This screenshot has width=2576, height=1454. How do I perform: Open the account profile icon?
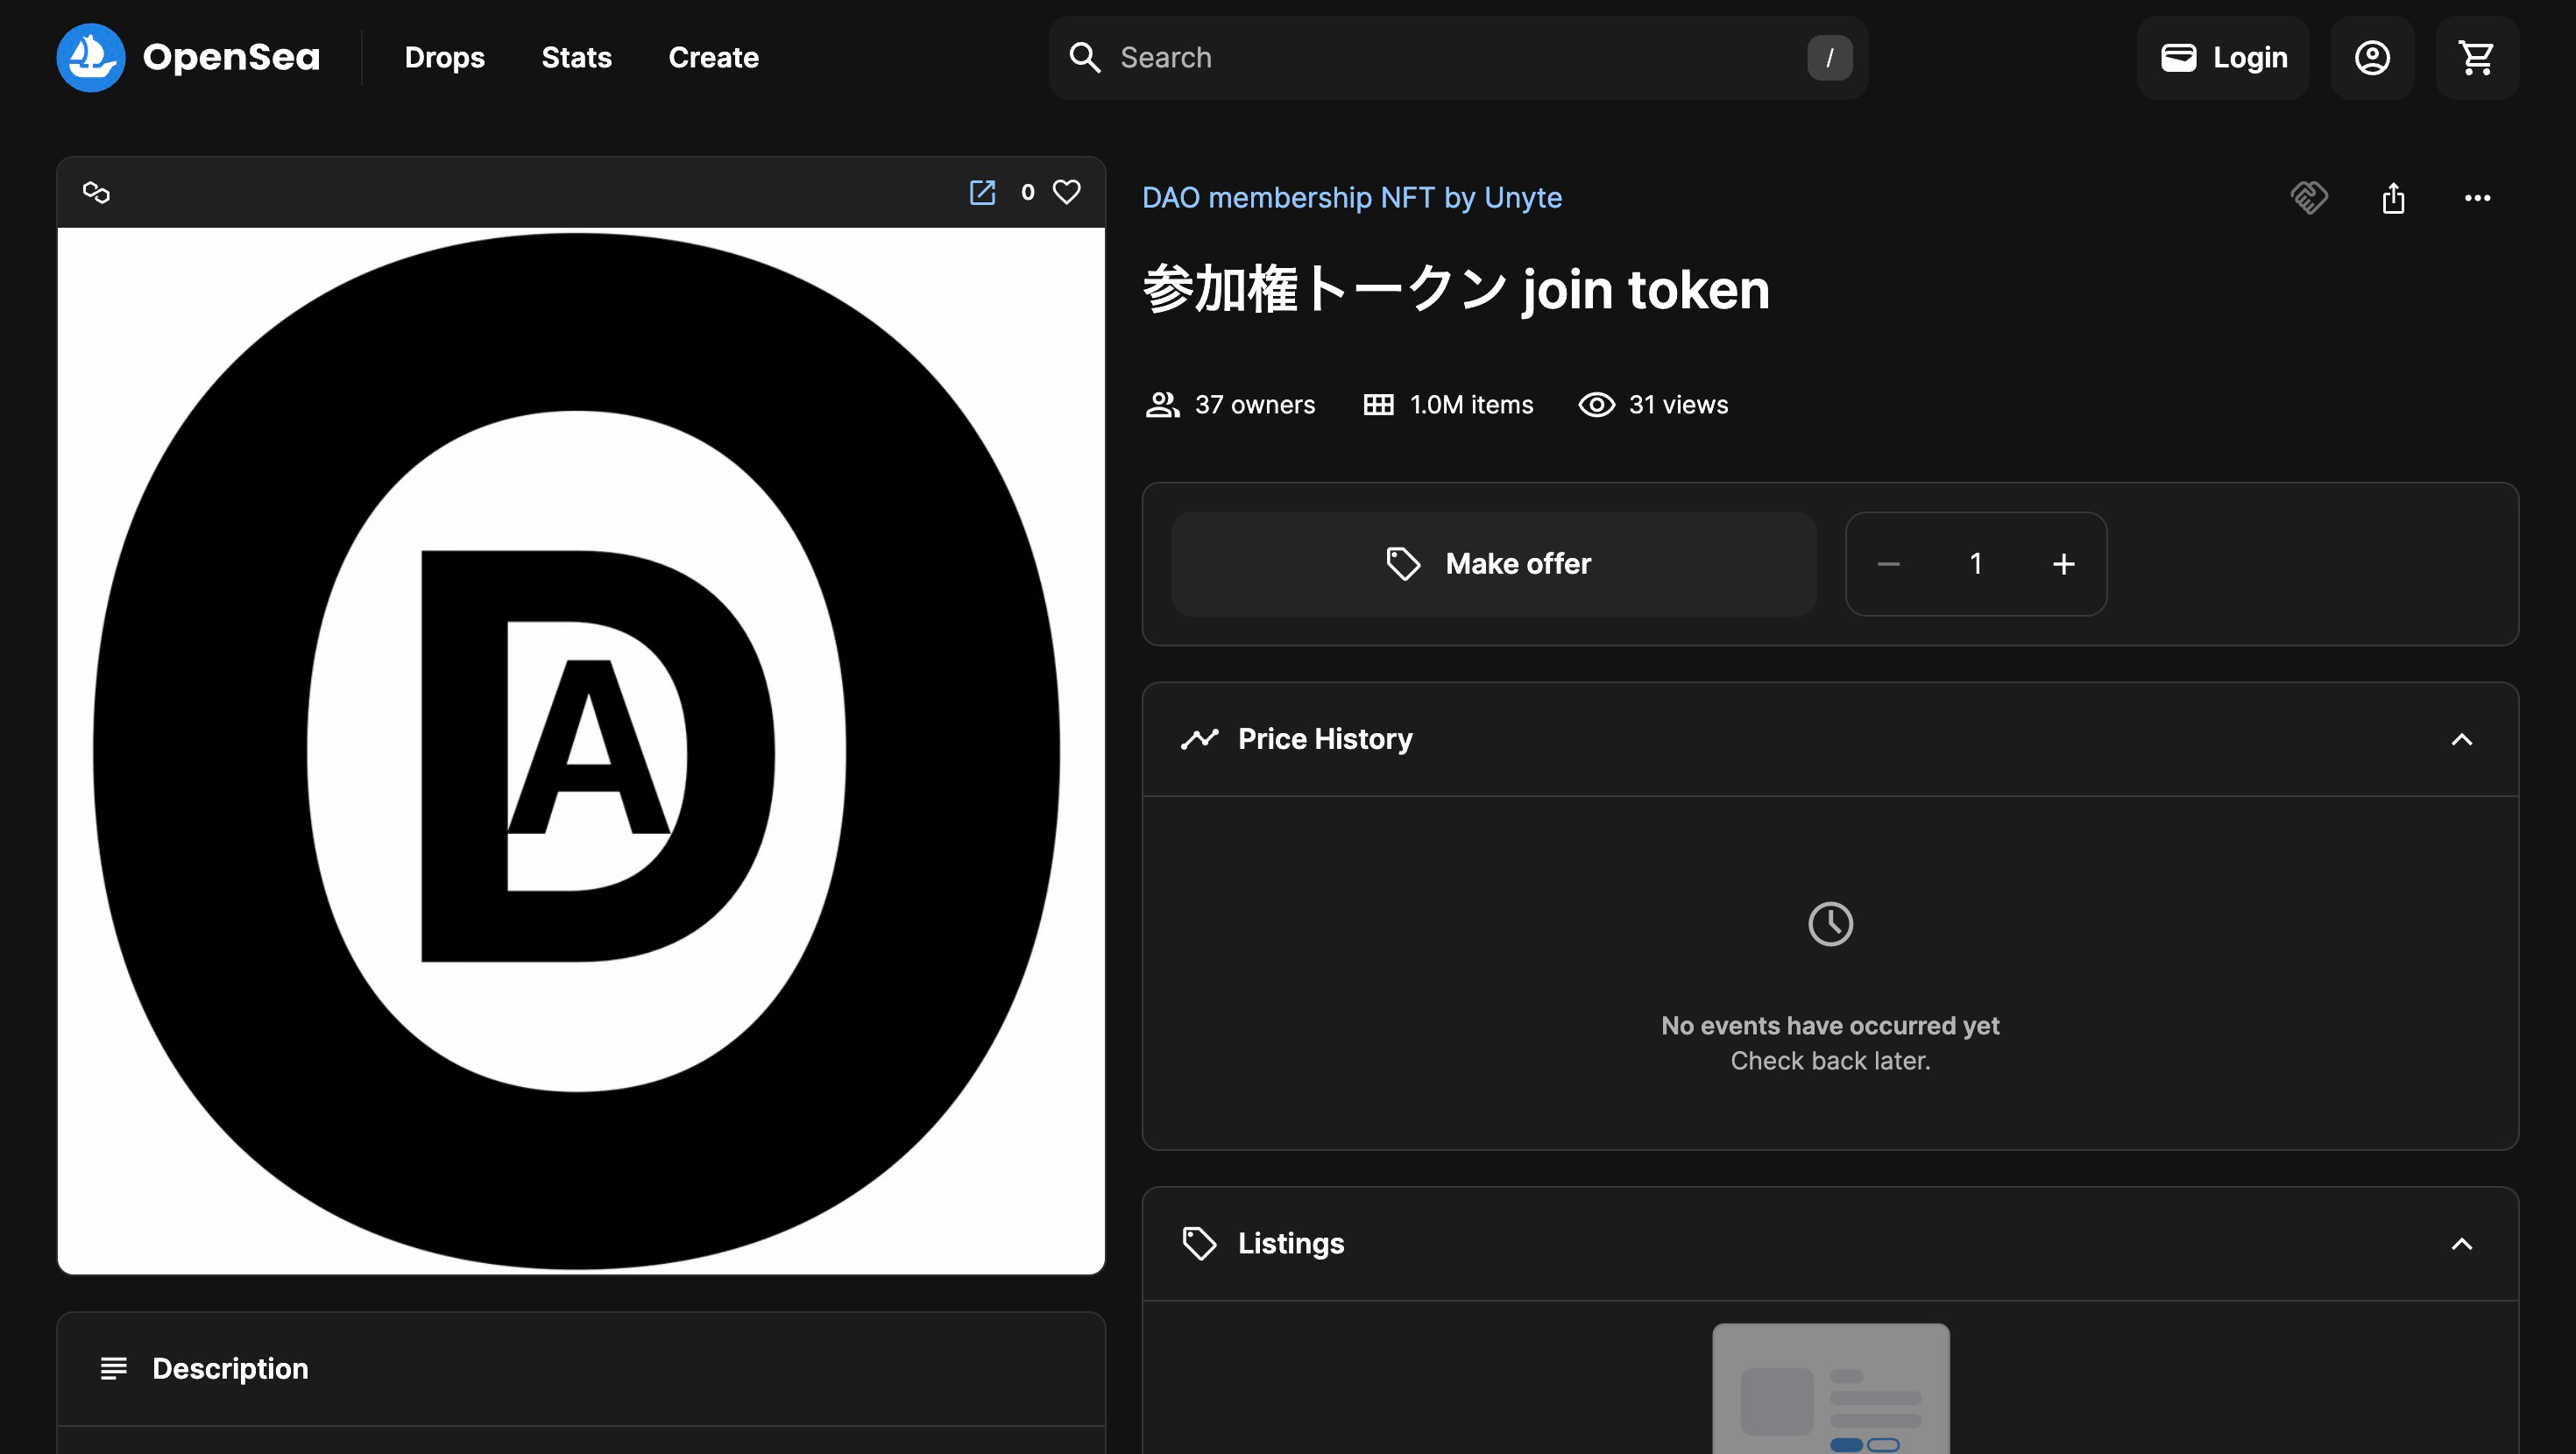pos(2372,57)
